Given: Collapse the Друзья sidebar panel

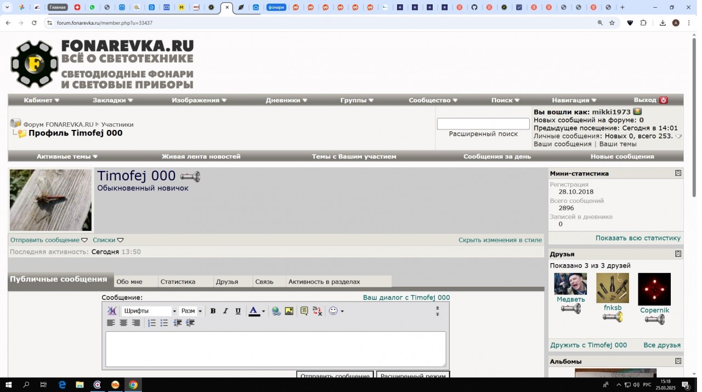Looking at the screenshot, I should [678, 254].
